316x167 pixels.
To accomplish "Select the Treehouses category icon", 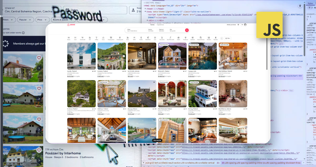I will tap(185, 38).
